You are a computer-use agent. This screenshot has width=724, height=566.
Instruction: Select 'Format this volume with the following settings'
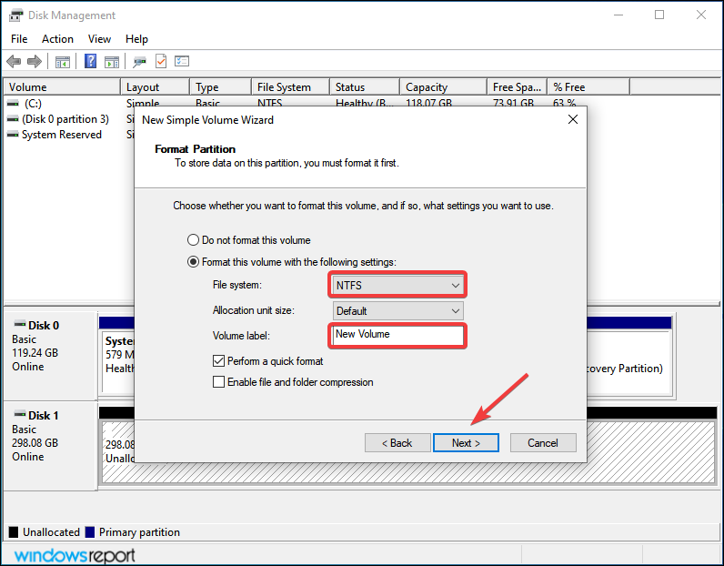[193, 262]
